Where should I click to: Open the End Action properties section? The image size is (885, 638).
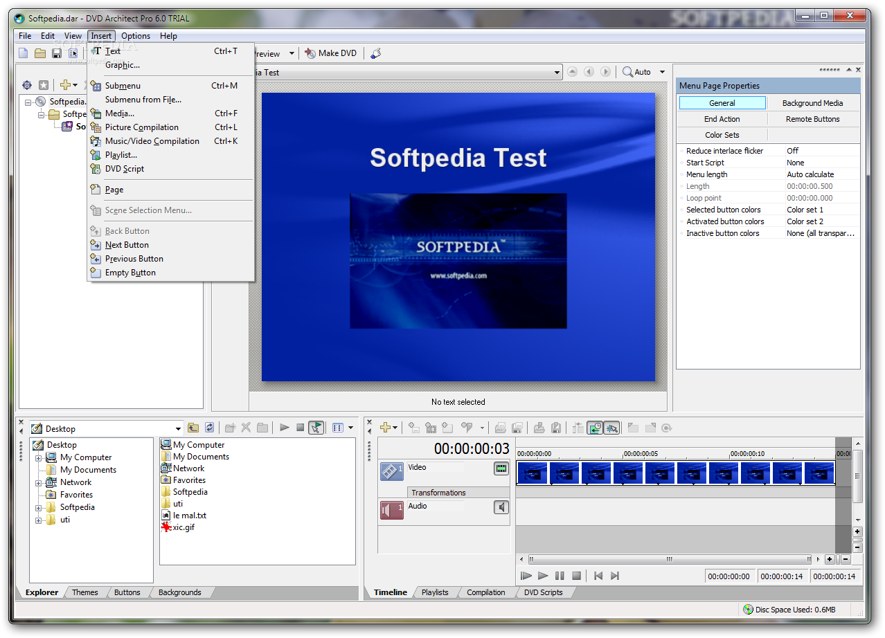click(722, 119)
